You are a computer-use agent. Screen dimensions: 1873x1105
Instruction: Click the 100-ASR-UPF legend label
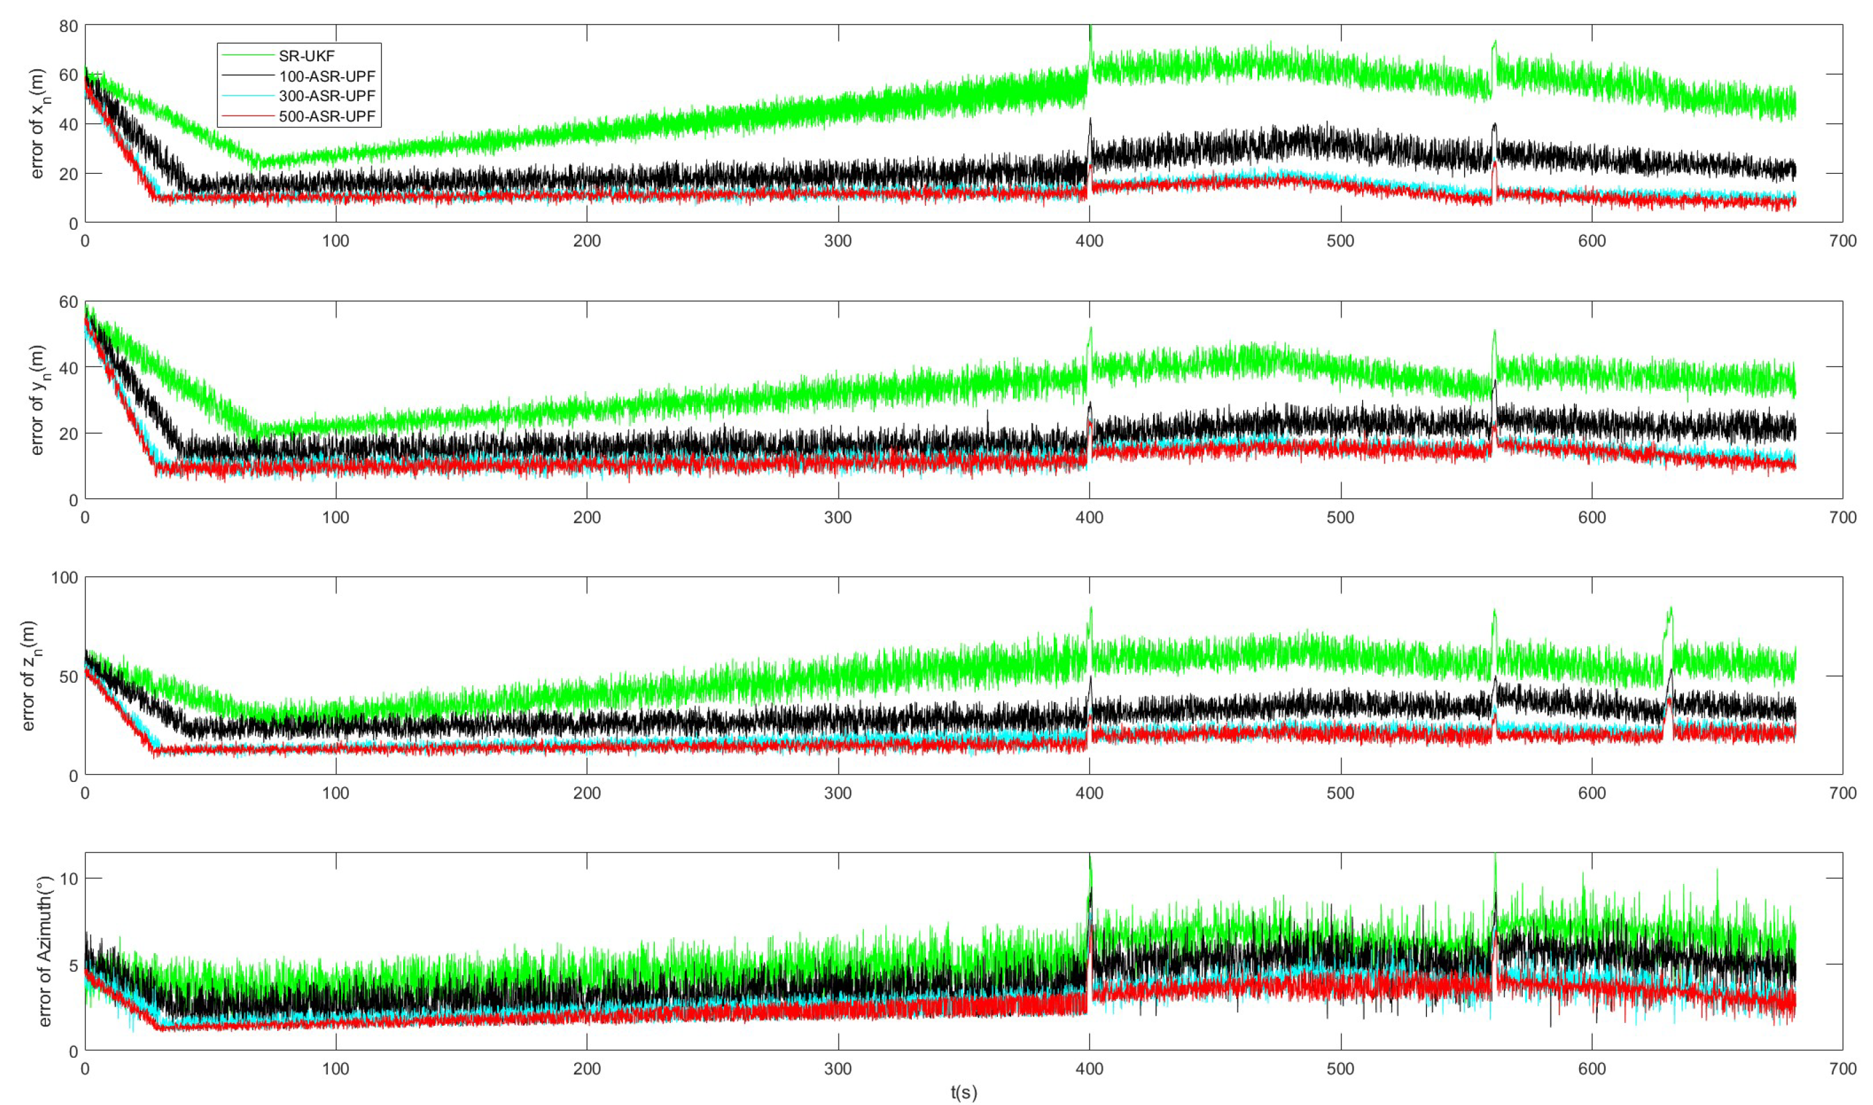(x=327, y=76)
